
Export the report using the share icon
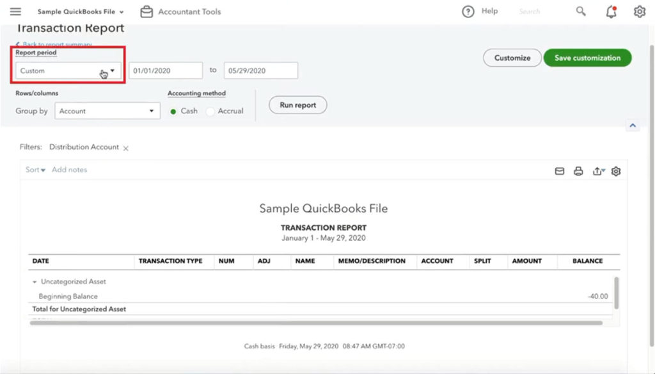(597, 171)
